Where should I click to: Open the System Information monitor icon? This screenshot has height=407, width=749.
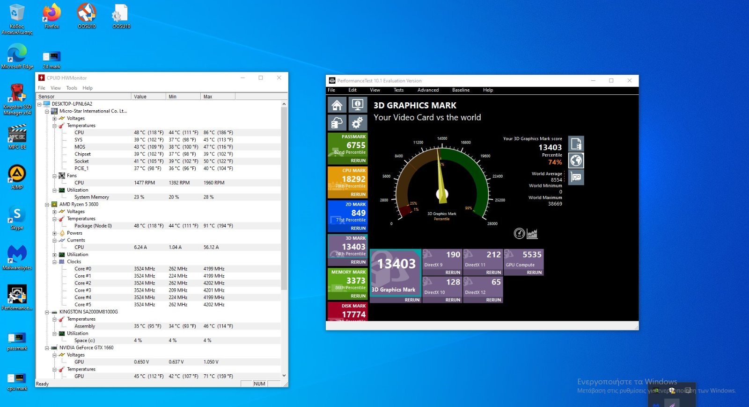358,105
